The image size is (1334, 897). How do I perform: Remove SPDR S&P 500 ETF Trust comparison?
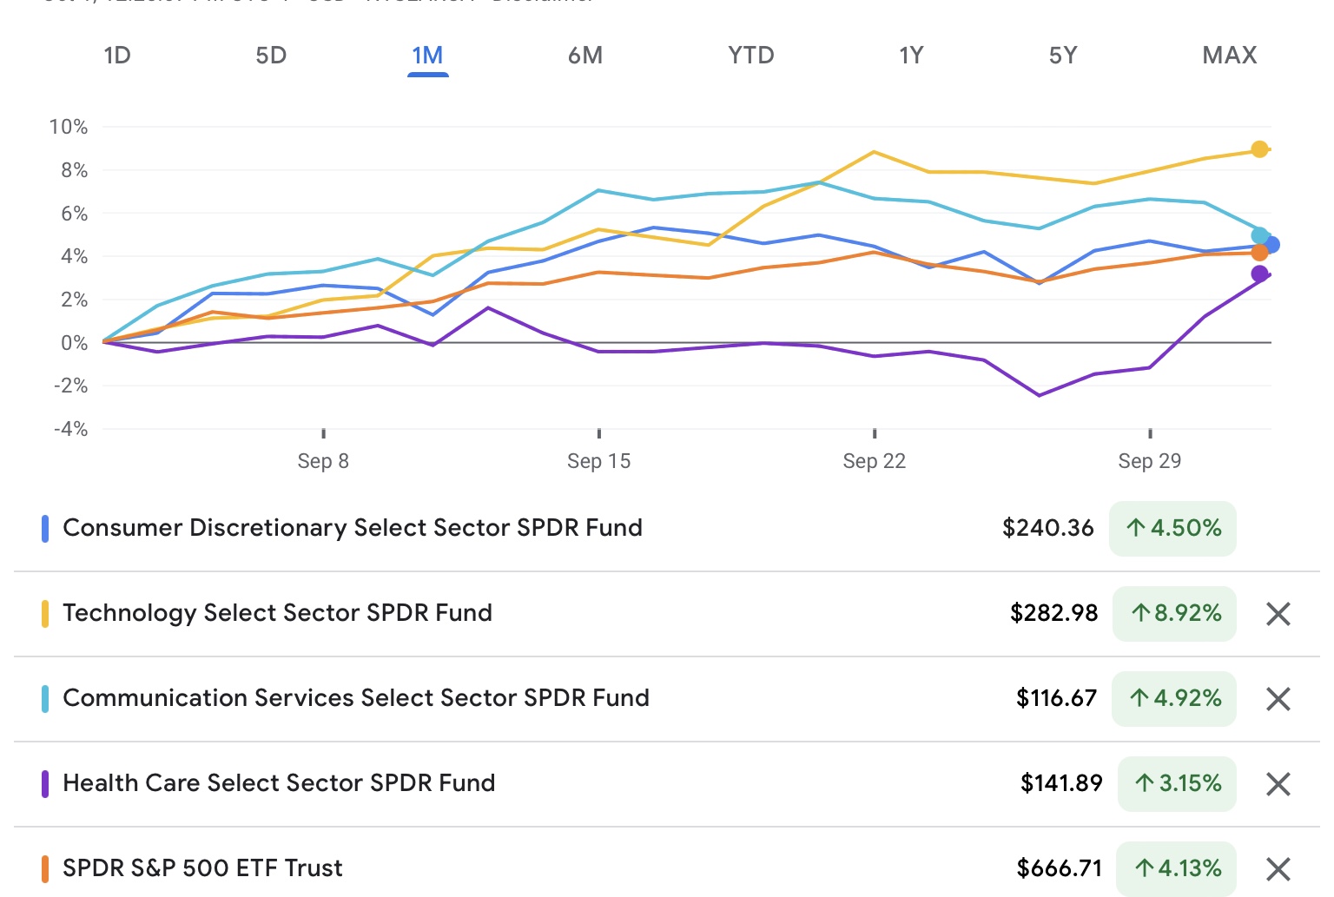(1278, 869)
